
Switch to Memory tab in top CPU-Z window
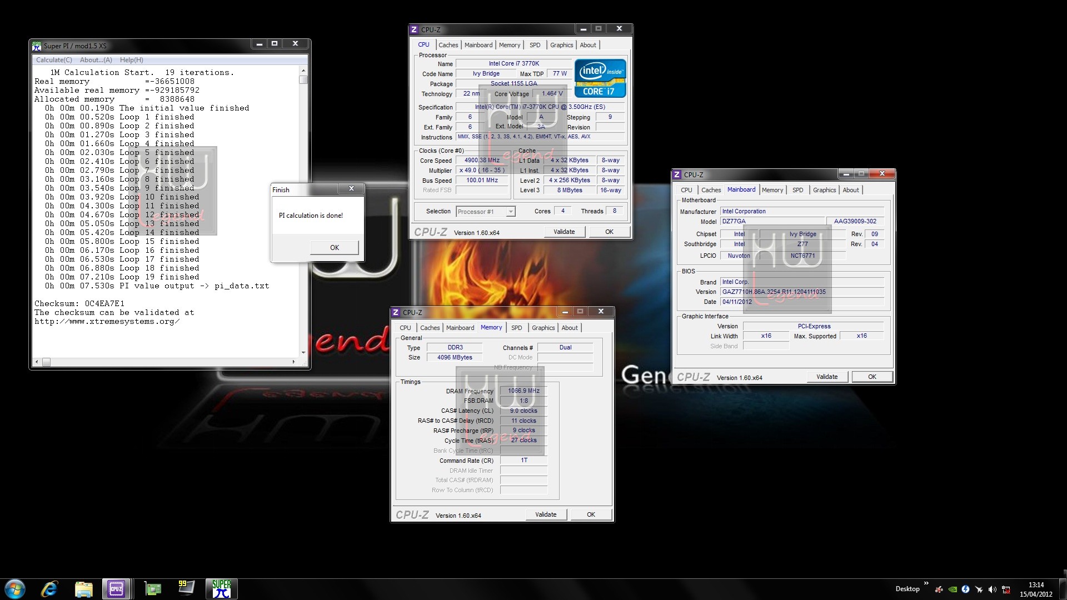510,45
